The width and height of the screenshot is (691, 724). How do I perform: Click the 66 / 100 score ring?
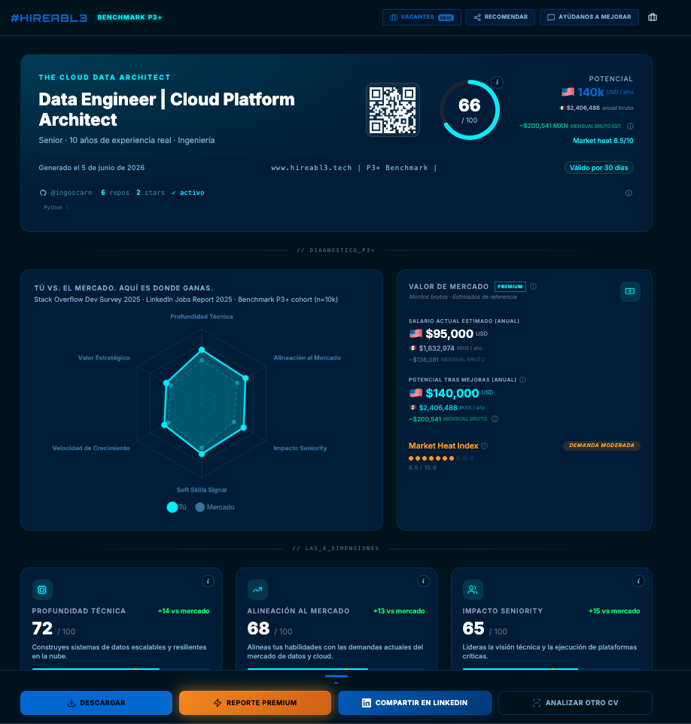point(469,110)
